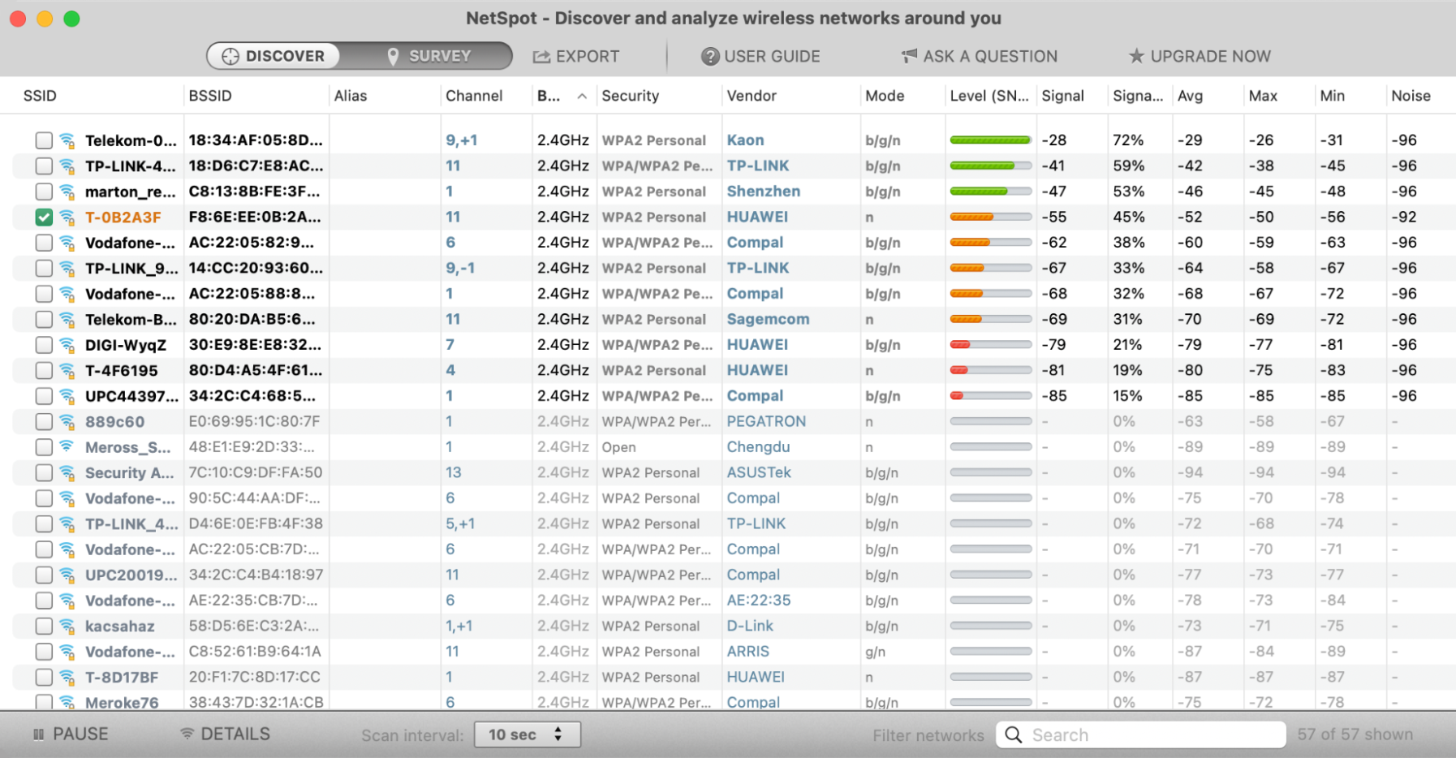Click orange level bar of T-0B2A3F row
Viewport: 1456px width, 758px height.
pyautogui.click(x=991, y=217)
